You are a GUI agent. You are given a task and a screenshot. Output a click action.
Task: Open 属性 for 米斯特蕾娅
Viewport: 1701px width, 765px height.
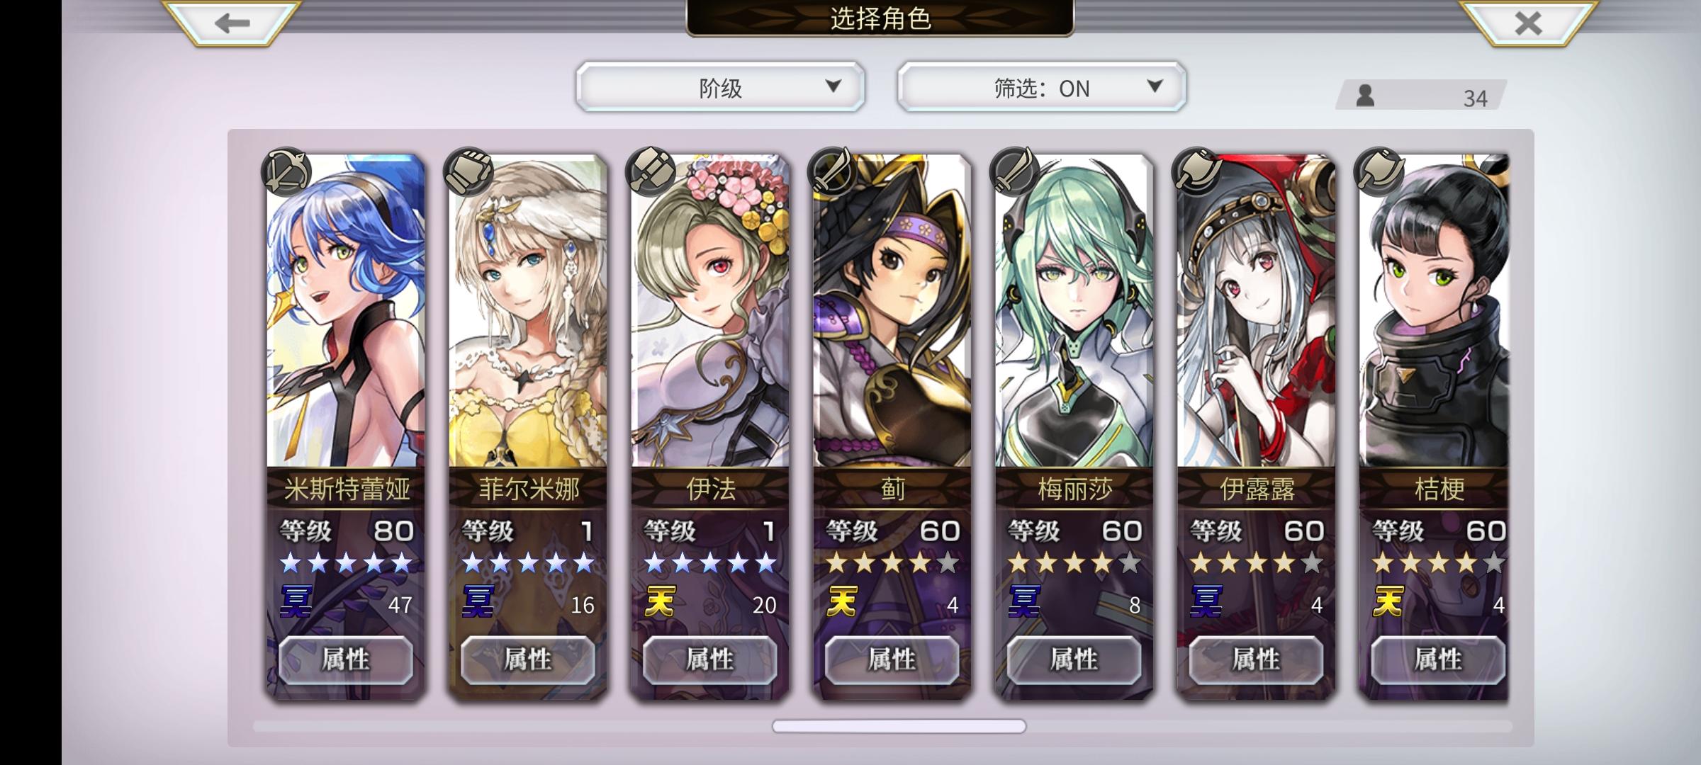(346, 659)
